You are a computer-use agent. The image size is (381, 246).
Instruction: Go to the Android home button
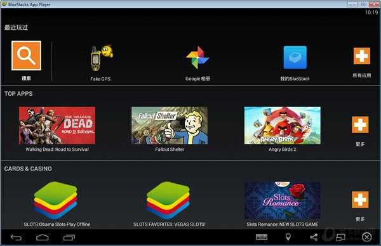click(x=43, y=237)
